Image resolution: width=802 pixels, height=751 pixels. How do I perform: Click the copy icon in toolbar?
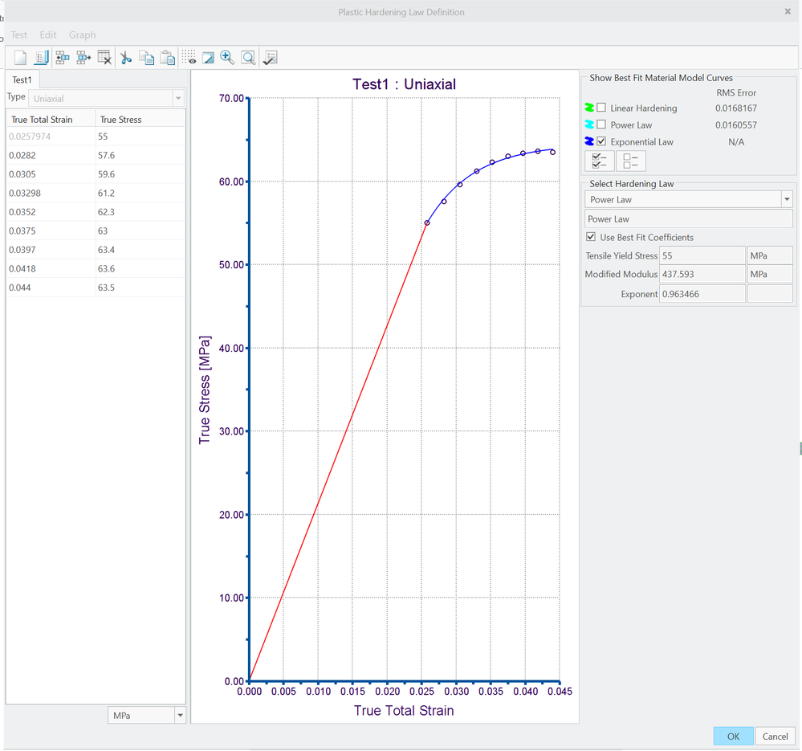coord(146,57)
